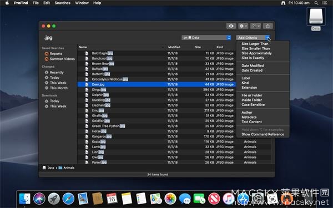
Task: Open the tools action dropdown in toolbar
Action: 255,26
